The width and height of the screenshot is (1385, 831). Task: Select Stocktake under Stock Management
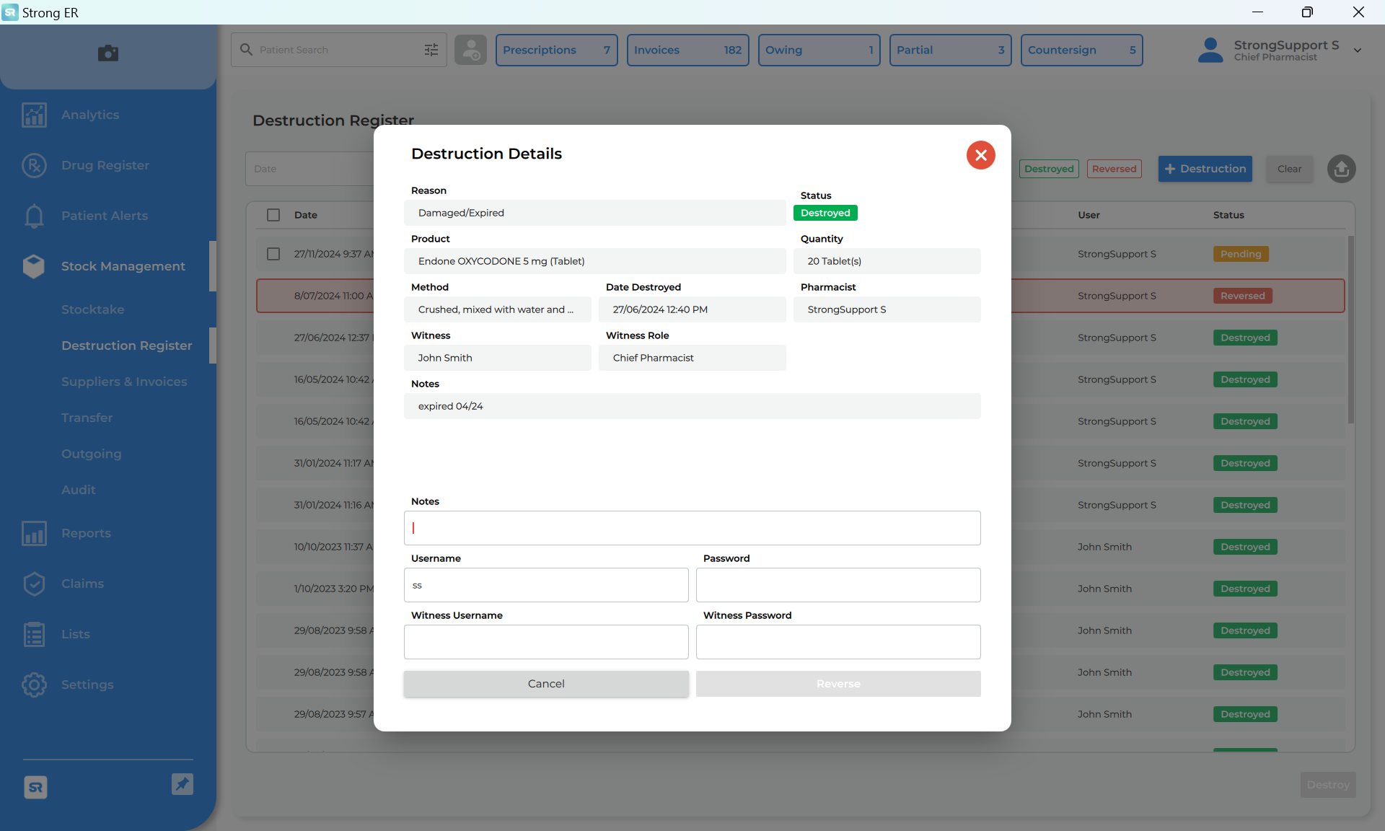point(92,309)
